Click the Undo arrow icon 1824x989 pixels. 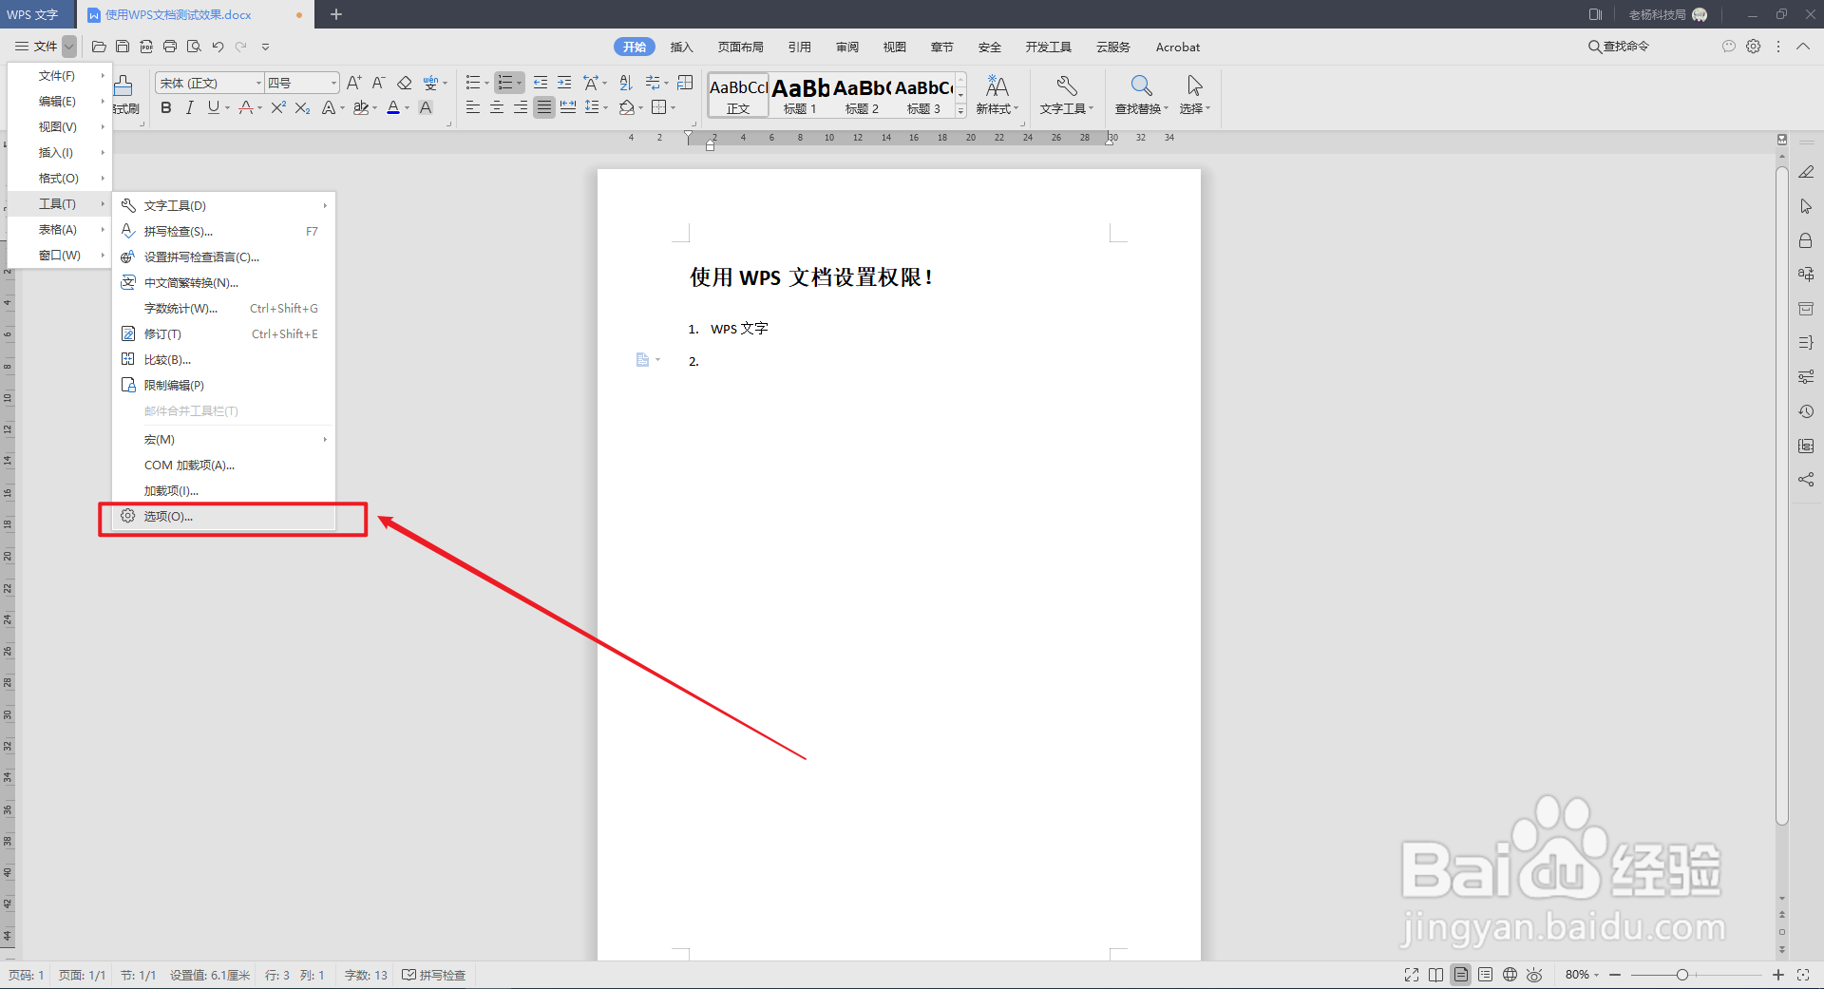point(218,47)
